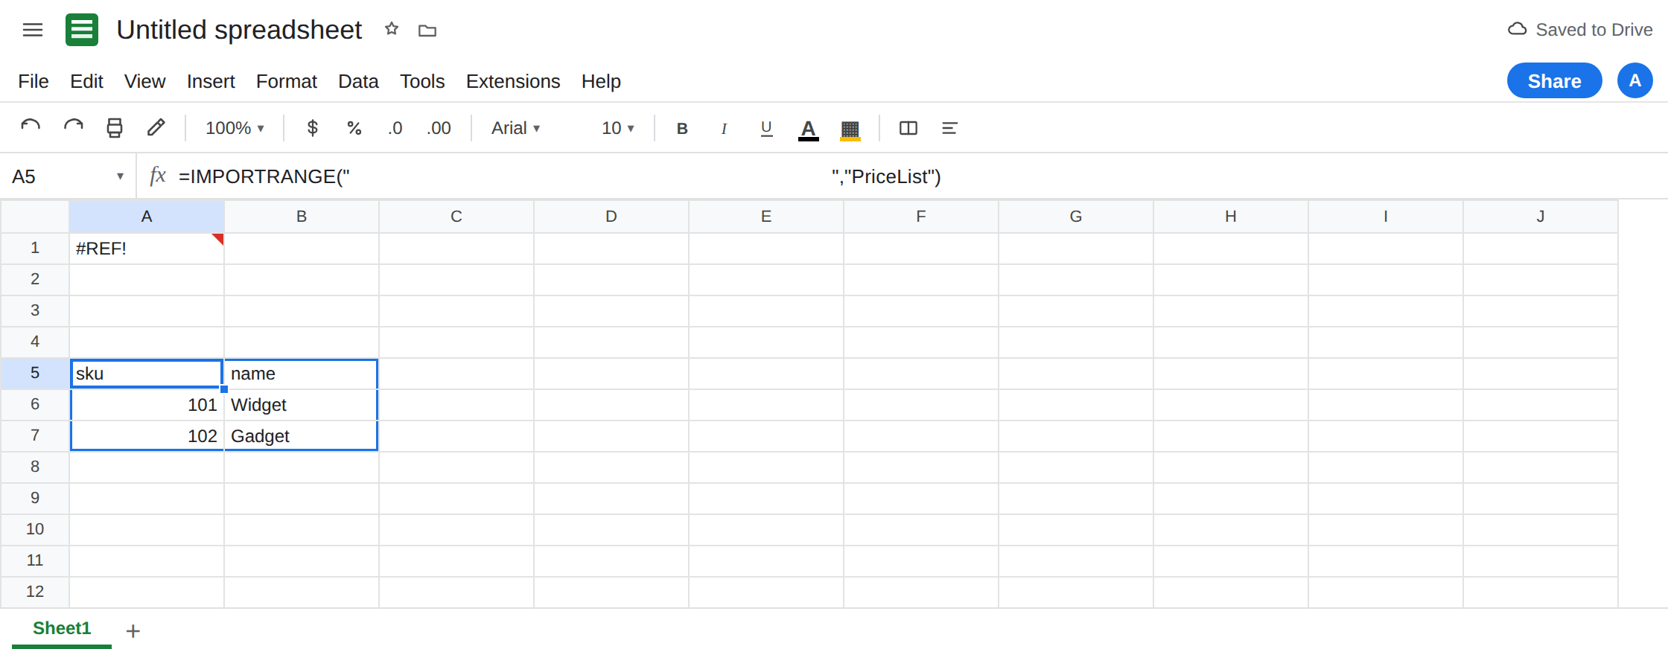Select the cell containing Gadget
This screenshot has width=1668, height=649.
(x=302, y=436)
